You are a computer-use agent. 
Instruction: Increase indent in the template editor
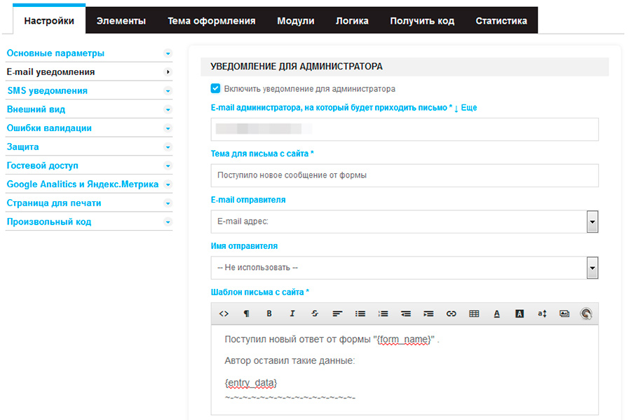click(428, 313)
